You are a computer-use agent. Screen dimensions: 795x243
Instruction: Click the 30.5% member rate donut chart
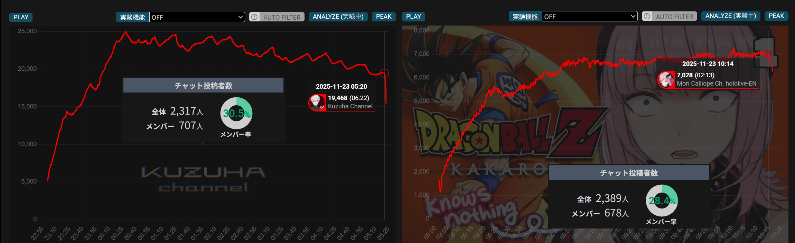[x=236, y=113]
